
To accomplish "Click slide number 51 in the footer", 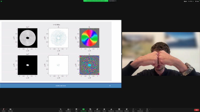I will (110, 86).
